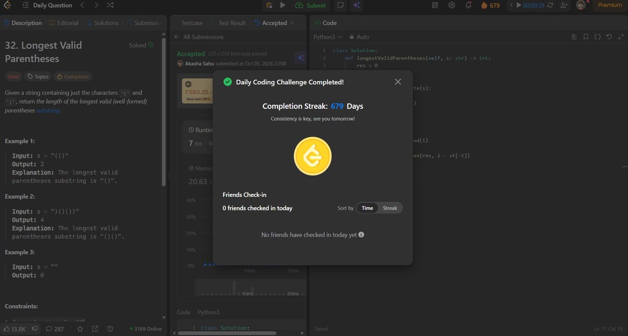Image resolution: width=628 pixels, height=336 pixels.
Task: Open the LeetCode logo home link
Action: [x=7, y=5]
